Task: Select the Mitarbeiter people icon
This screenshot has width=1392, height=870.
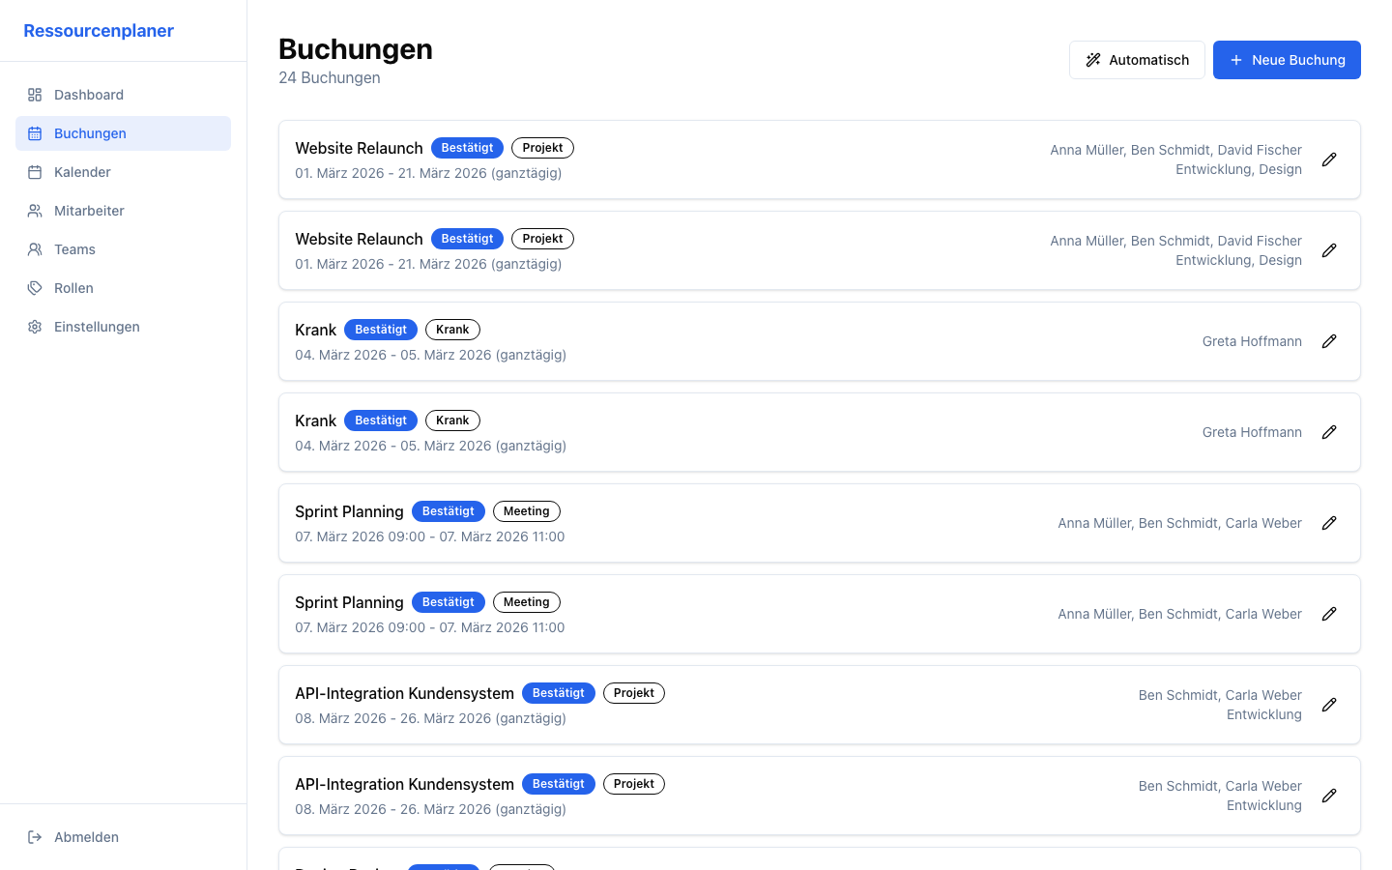Action: (35, 211)
